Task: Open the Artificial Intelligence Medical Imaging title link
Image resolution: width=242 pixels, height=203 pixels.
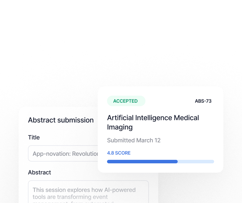Action: (x=153, y=122)
